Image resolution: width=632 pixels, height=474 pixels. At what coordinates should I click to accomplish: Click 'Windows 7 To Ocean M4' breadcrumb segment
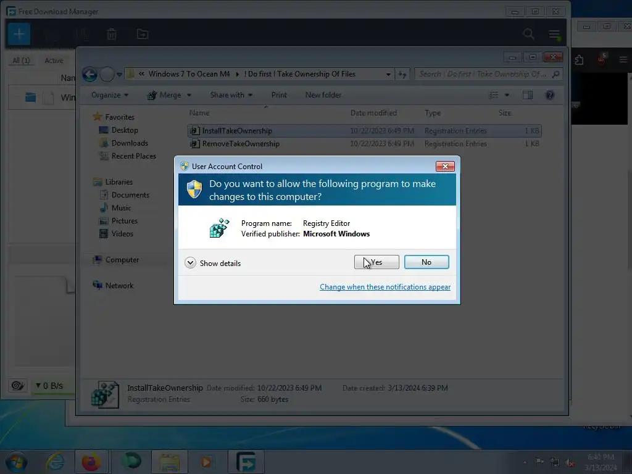point(189,74)
